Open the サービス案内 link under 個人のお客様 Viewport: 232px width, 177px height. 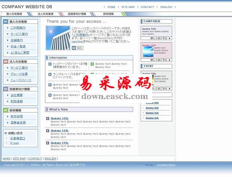click(19, 34)
